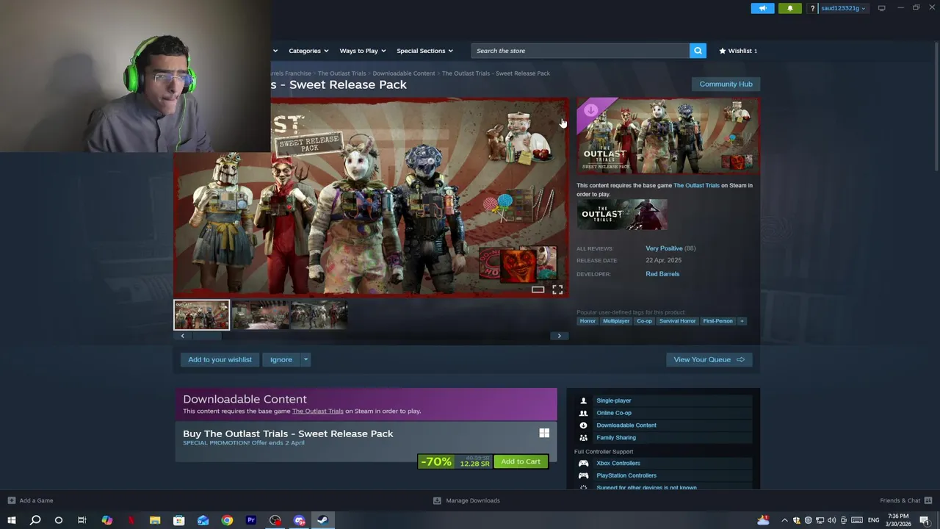The height and width of the screenshot is (529, 940).
Task: Click the Downloadable Content breadcrumb
Action: (403, 73)
